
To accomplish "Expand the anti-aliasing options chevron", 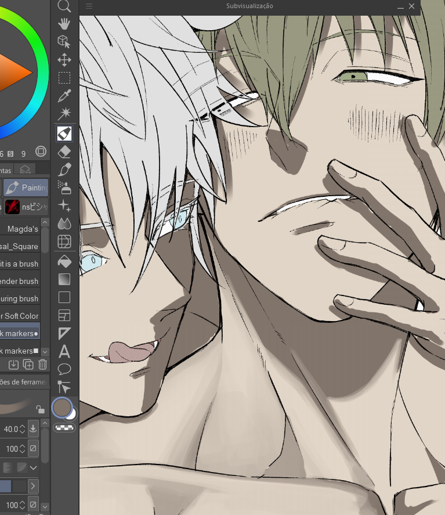I will 33,468.
